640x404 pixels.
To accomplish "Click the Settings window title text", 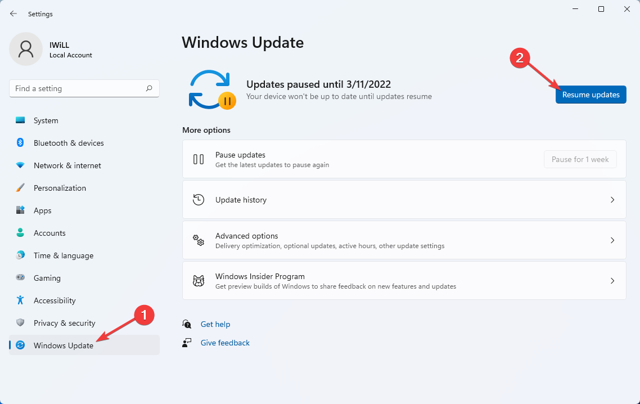I will [x=40, y=14].
